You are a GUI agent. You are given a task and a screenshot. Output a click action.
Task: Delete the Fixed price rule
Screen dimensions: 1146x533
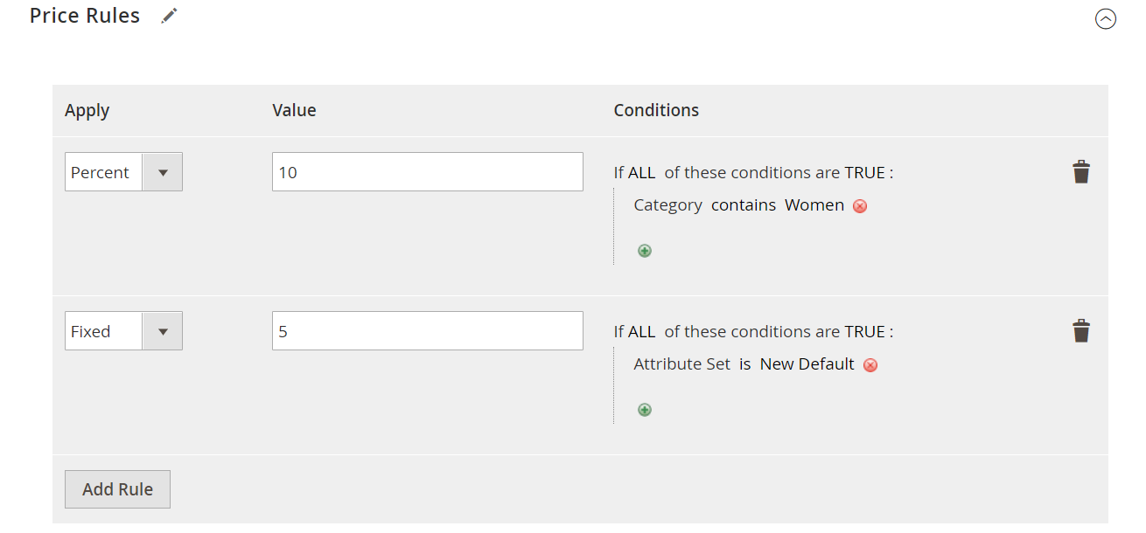[1081, 331]
